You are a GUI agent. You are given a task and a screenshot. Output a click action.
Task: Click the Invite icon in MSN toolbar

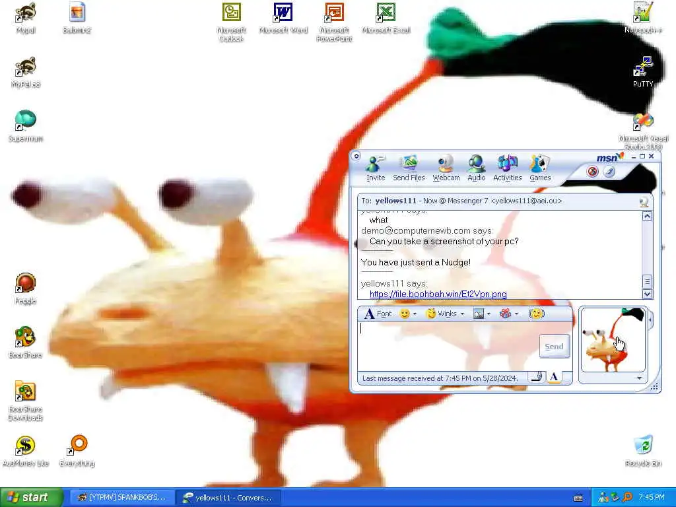(376, 168)
